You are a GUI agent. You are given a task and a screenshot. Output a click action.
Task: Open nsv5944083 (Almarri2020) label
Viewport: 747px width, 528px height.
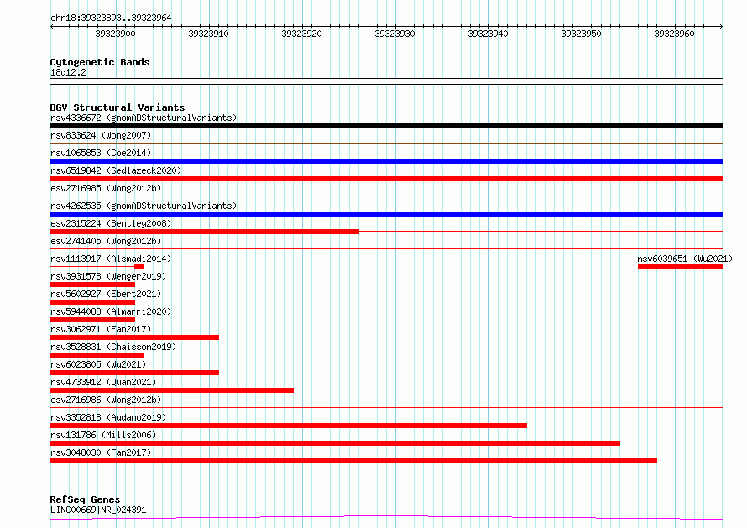(x=111, y=311)
